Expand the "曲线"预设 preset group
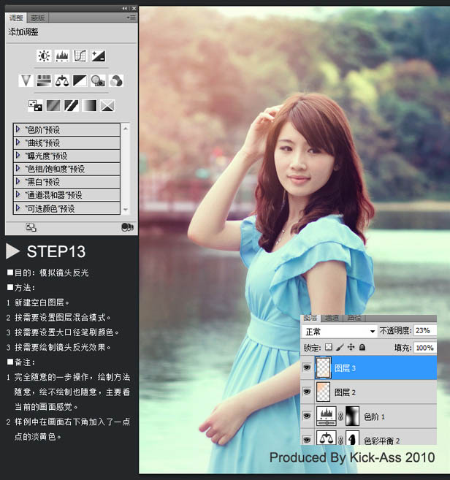 18,142
